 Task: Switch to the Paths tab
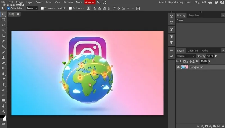click(x=205, y=50)
